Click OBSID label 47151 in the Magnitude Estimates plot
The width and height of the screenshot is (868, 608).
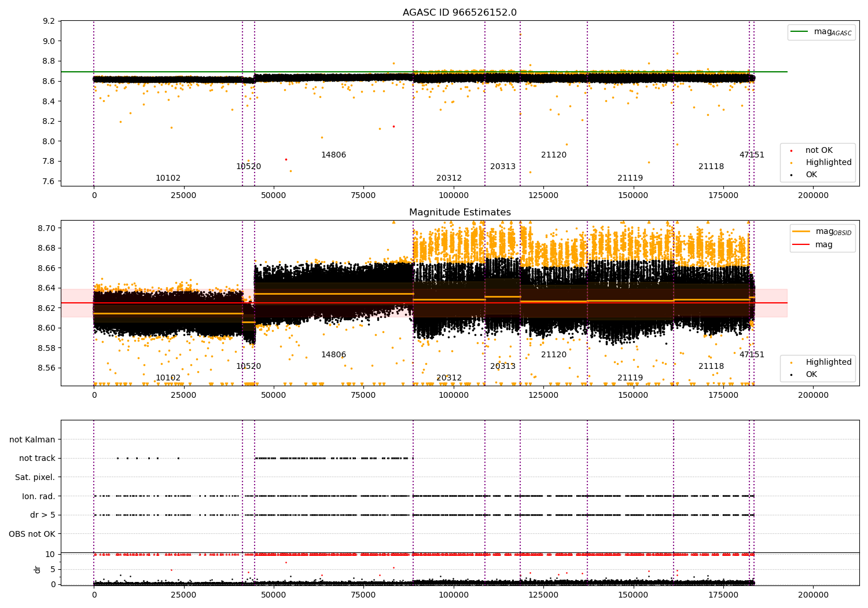[752, 355]
